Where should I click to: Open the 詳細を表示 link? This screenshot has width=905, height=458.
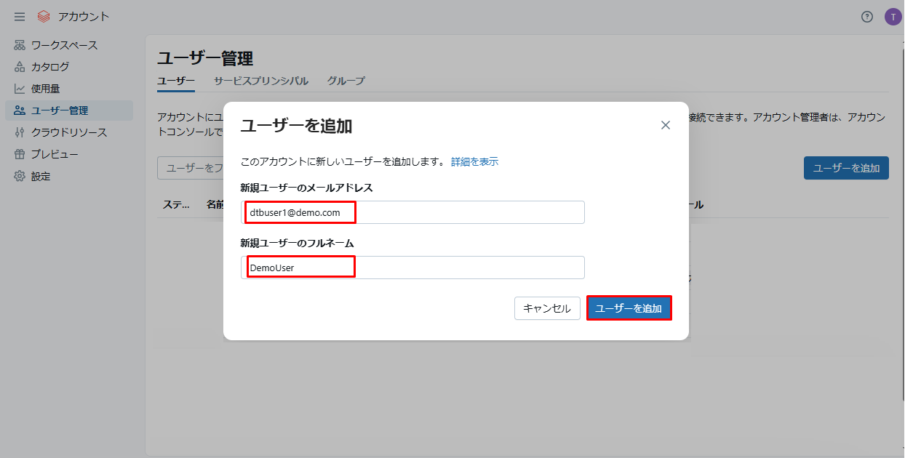point(474,161)
